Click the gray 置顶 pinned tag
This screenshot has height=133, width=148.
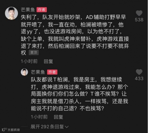click(x=34, y=53)
